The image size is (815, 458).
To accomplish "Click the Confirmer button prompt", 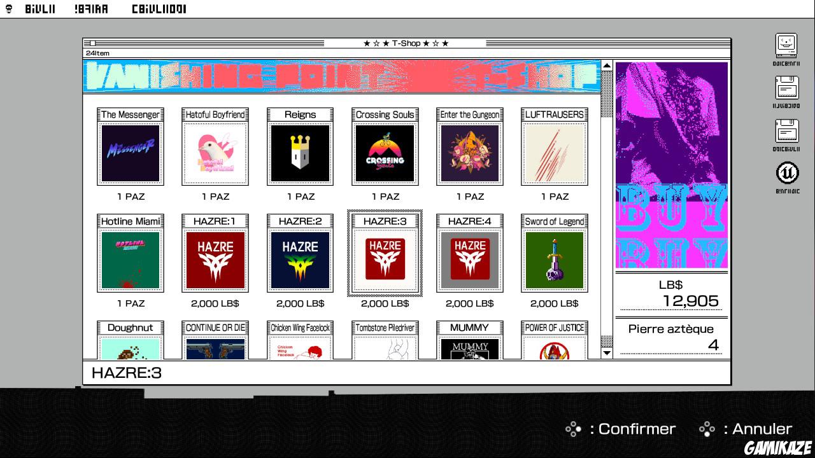I will click(x=620, y=429).
